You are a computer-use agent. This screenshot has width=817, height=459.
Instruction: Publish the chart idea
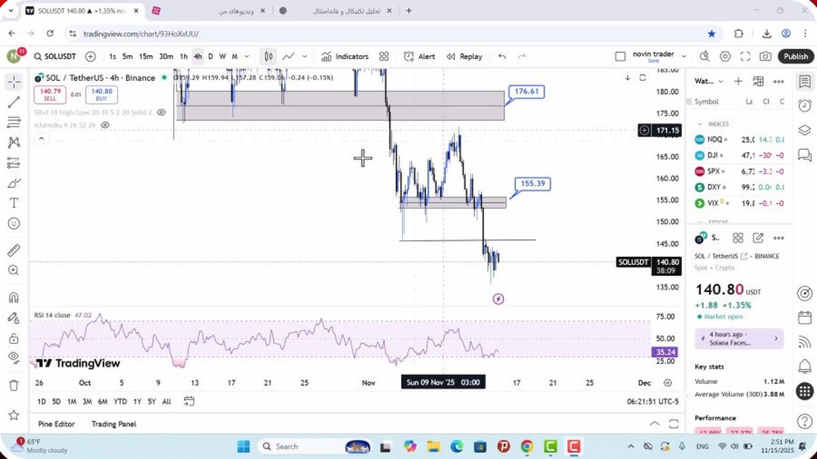click(795, 57)
